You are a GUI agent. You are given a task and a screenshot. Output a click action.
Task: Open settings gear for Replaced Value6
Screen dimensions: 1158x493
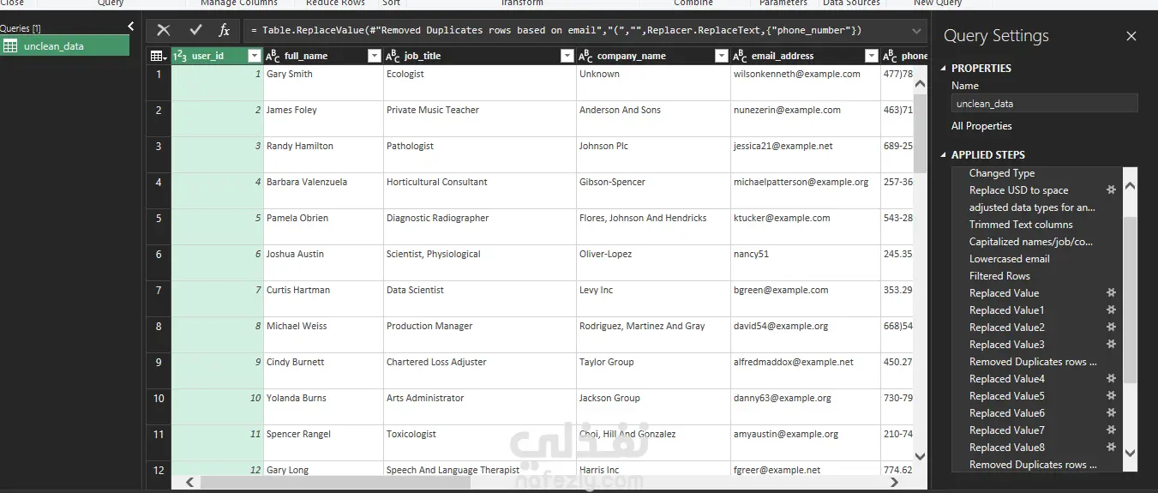[x=1111, y=413]
